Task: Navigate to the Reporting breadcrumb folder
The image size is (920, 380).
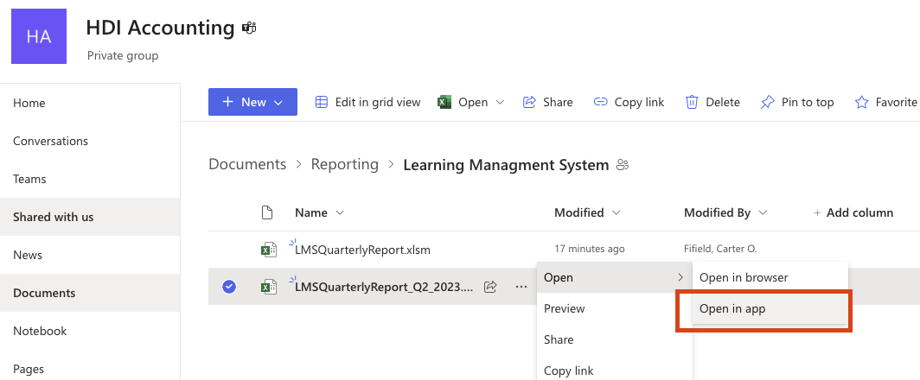Action: pos(344,164)
